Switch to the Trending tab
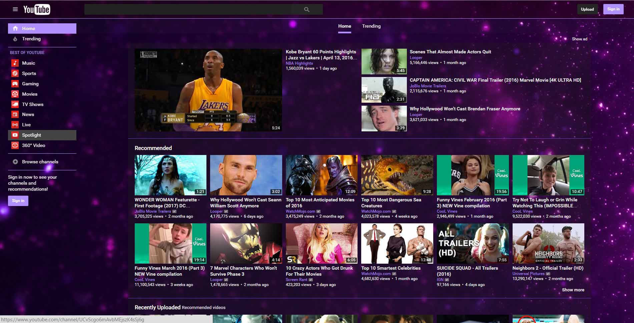 tap(371, 26)
